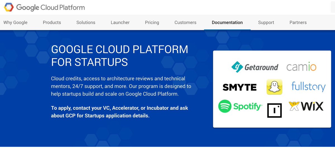Viewport: 335px width, 150px height.
Task: Select the Documentation tab
Action: point(227,23)
